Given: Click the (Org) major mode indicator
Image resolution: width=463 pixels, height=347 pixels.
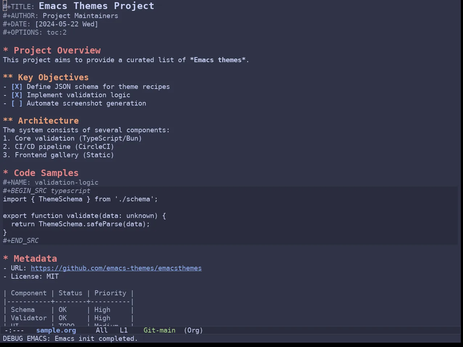Looking at the screenshot, I should click(194, 330).
